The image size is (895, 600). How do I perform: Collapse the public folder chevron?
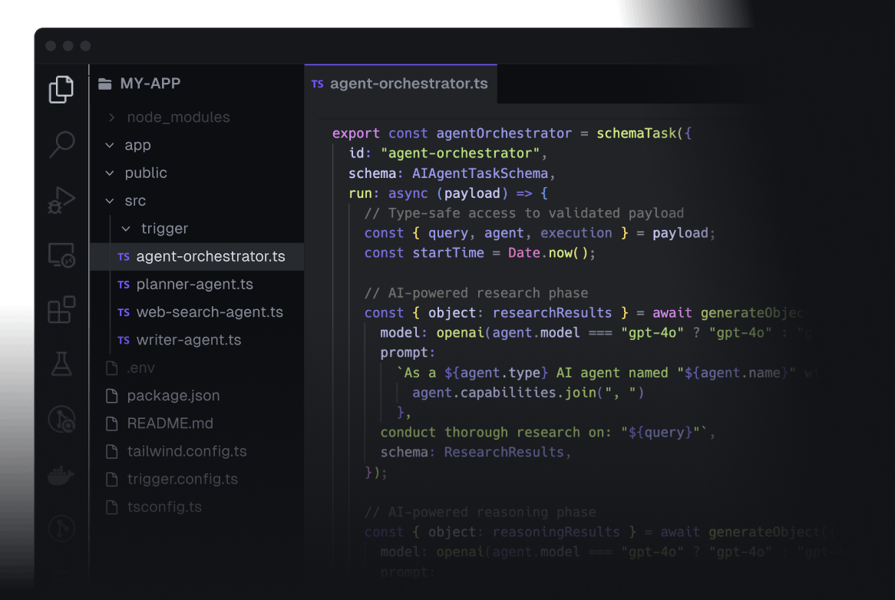coord(110,173)
